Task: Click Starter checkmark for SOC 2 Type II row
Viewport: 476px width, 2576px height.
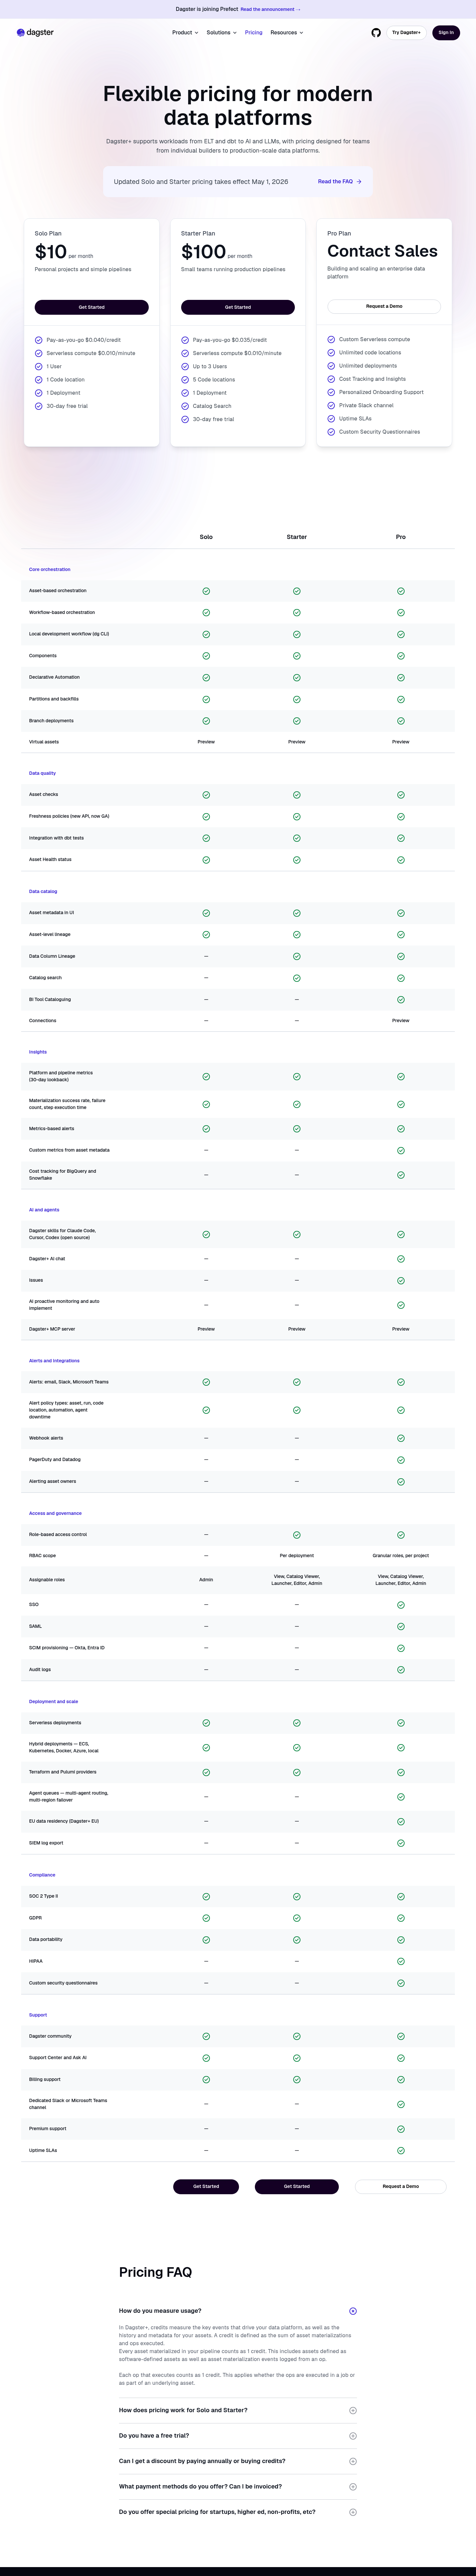Action: pyautogui.click(x=297, y=1897)
